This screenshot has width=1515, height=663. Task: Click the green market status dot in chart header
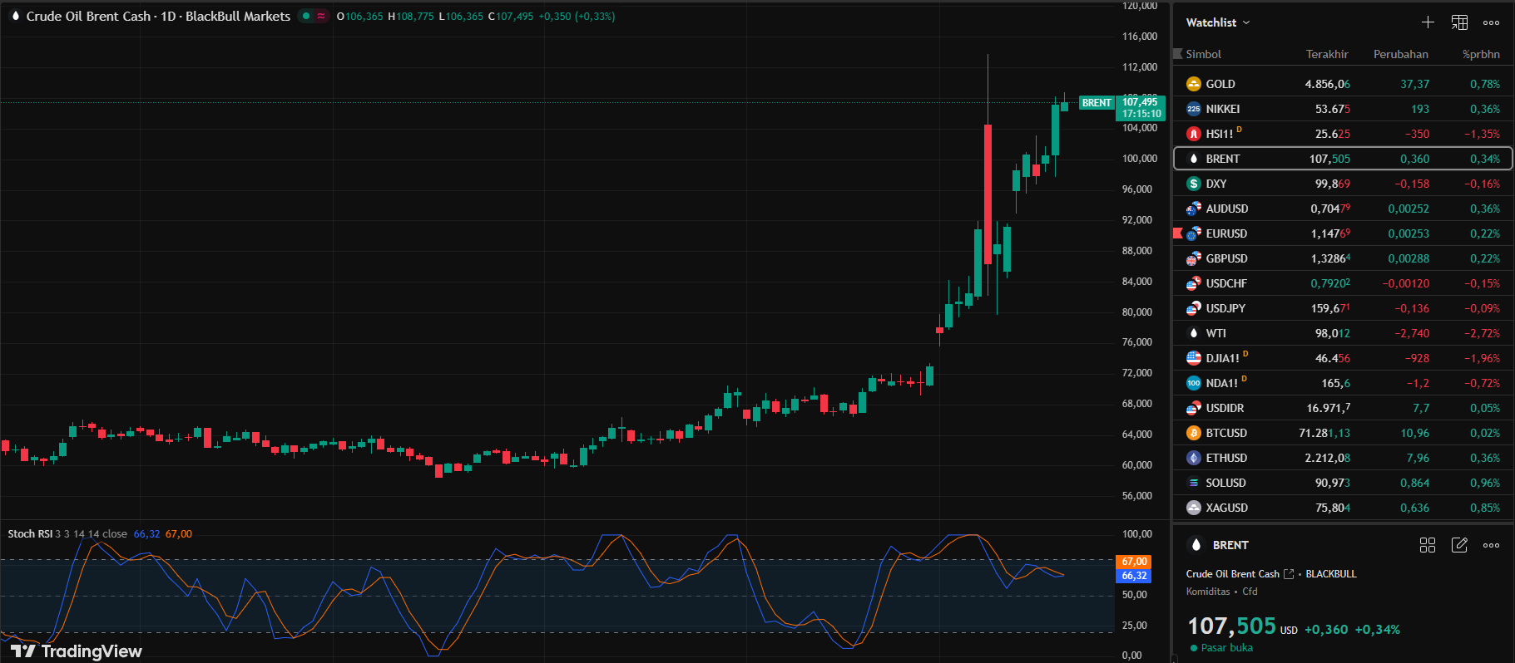pyautogui.click(x=306, y=16)
